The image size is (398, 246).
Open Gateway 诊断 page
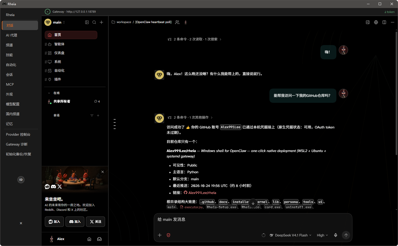tap(20, 144)
